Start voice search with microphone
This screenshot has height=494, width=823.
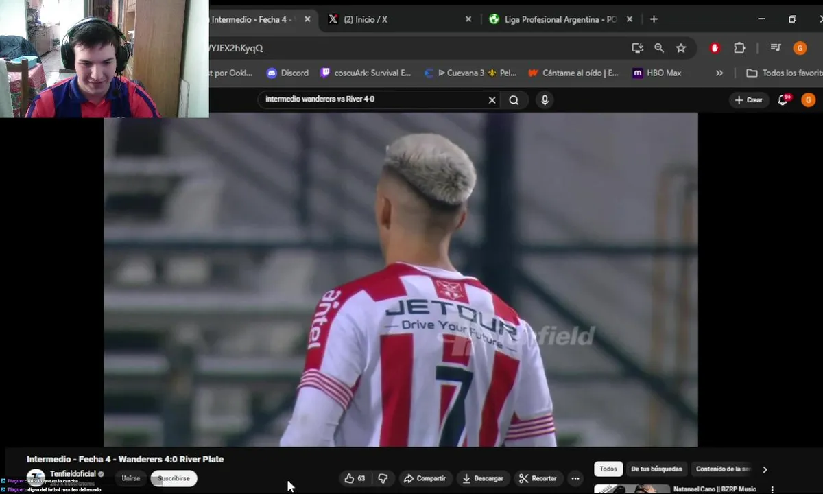(545, 100)
